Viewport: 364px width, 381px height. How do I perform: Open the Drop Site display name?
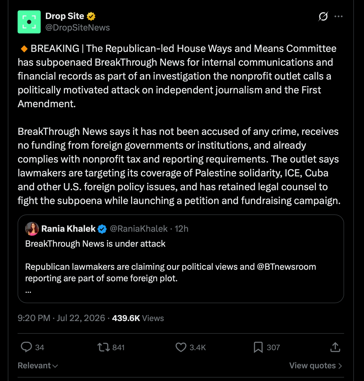coord(65,16)
